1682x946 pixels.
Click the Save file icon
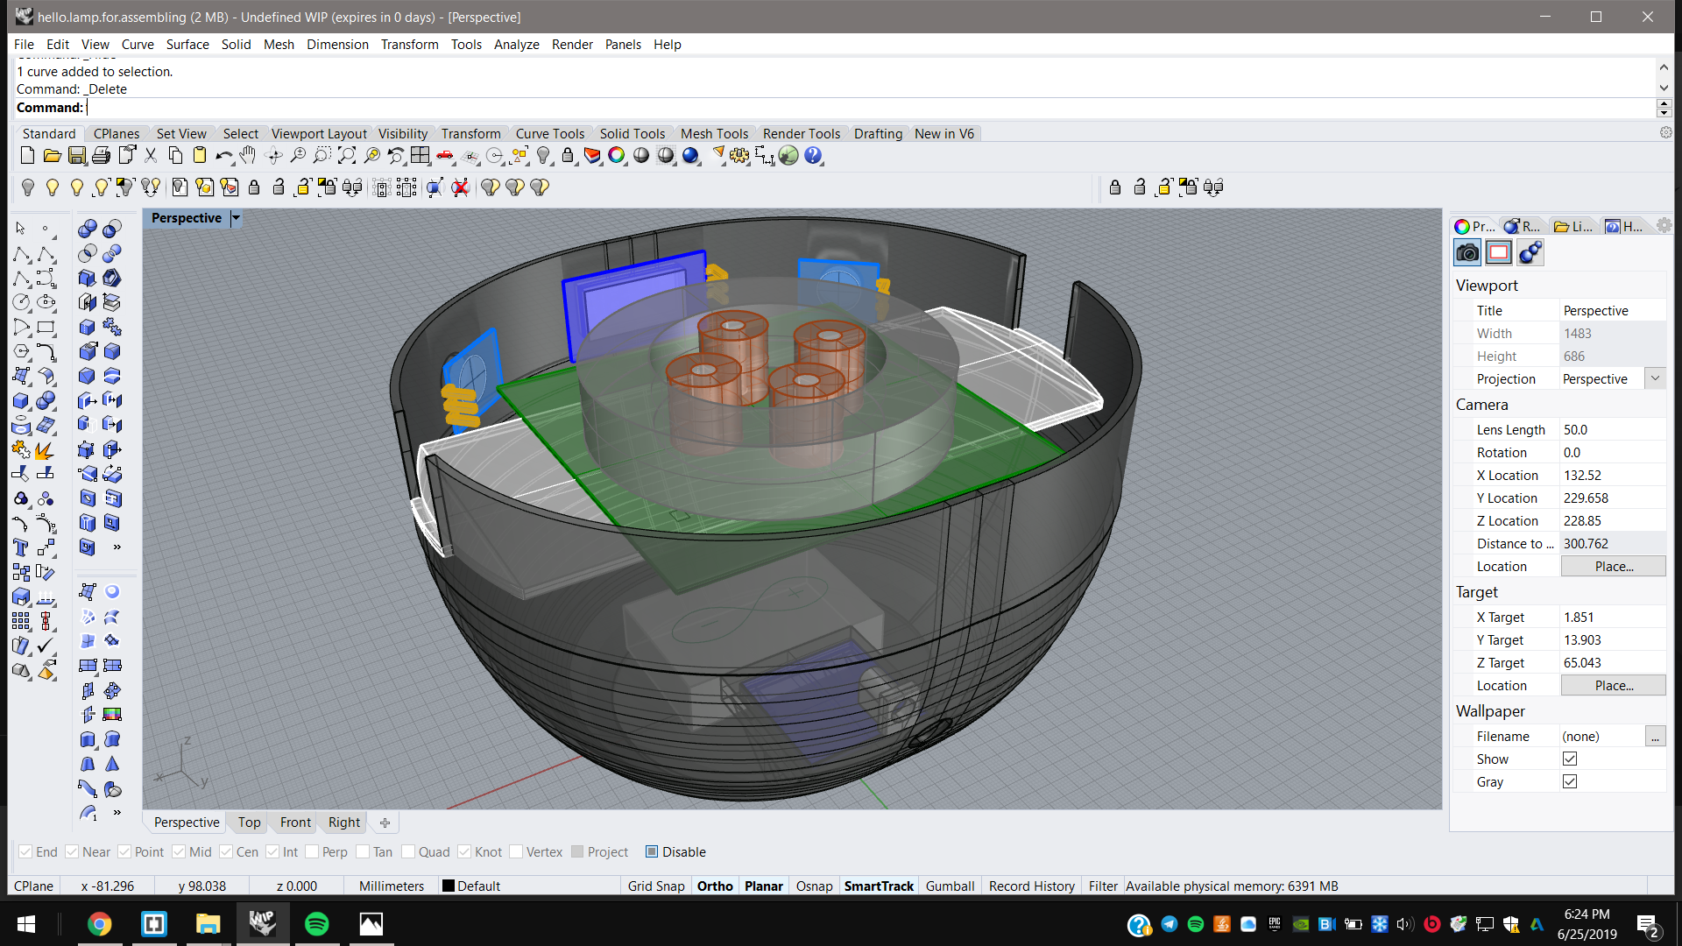(77, 156)
